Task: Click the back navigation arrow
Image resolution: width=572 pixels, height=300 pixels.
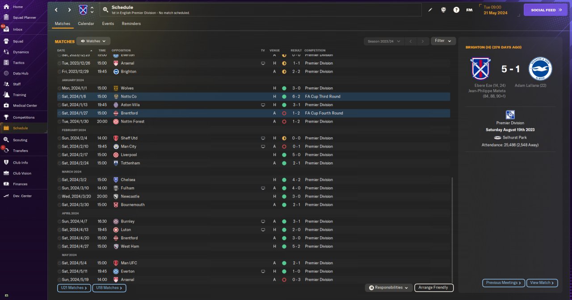Action: 56,10
